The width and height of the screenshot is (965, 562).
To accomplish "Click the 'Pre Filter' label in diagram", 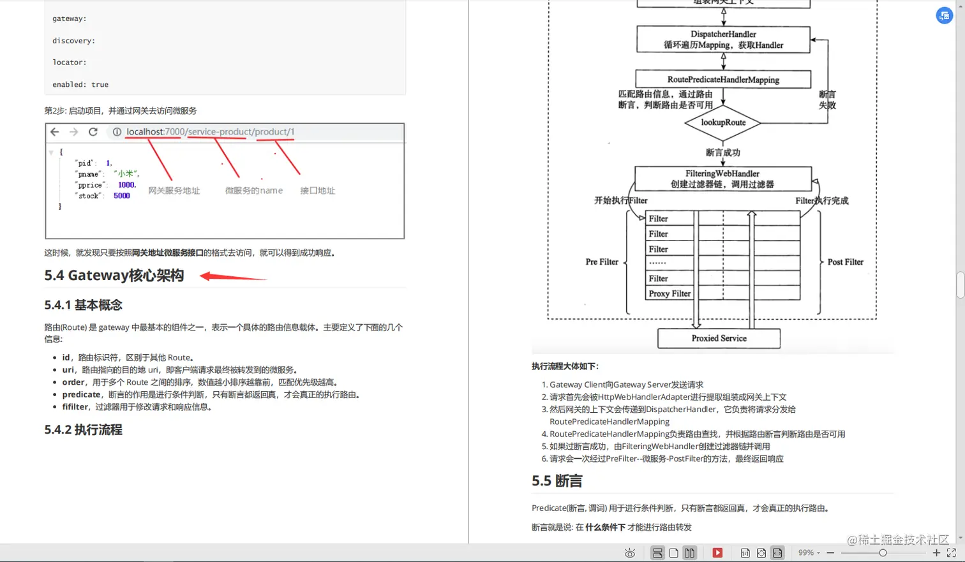I will (602, 262).
